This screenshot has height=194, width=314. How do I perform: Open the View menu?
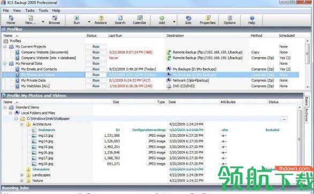coord(17,10)
